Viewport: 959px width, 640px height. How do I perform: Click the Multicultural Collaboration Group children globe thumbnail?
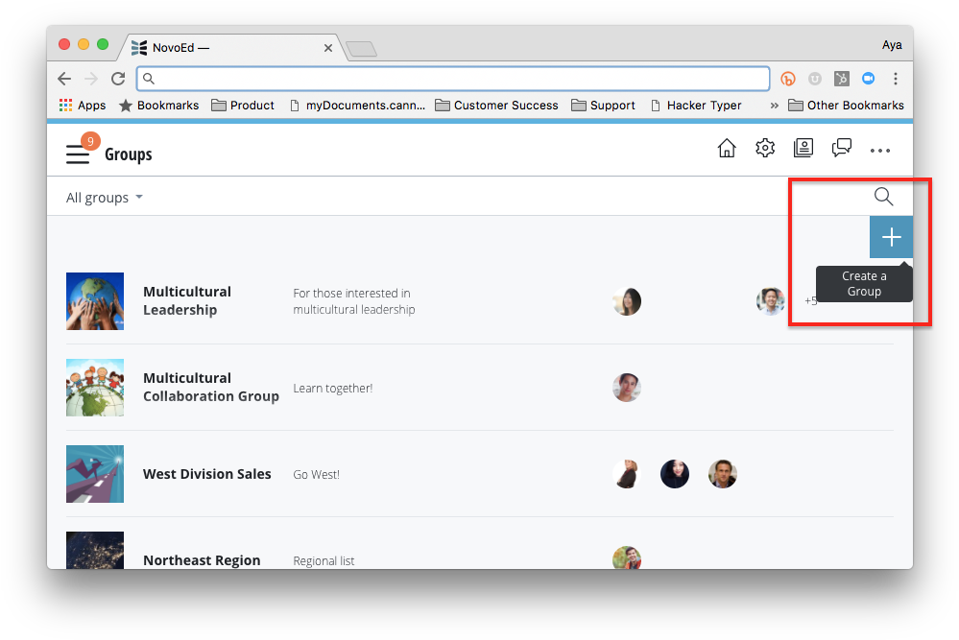(x=95, y=388)
